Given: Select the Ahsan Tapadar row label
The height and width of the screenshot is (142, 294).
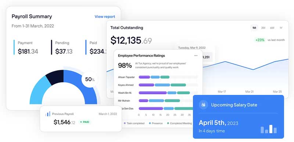Looking at the screenshot, I should (x=126, y=77).
